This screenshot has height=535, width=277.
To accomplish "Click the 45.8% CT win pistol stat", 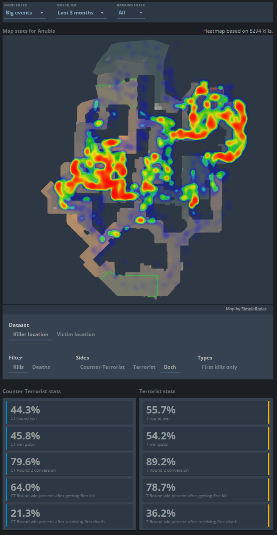I will tap(69, 438).
